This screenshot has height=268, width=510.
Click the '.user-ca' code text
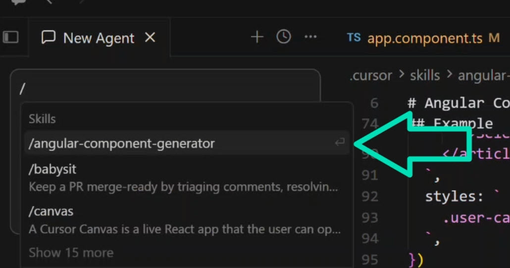point(476,218)
